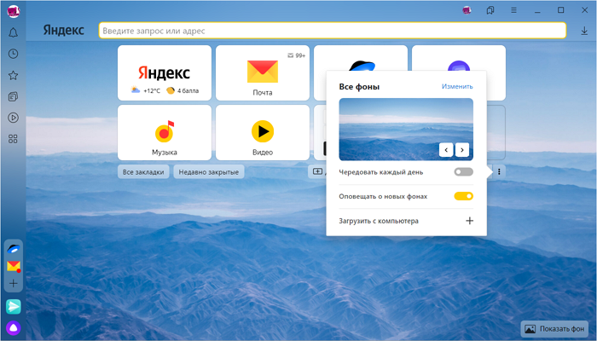The height and width of the screenshot is (341, 597).
Task: Open downloads arrow icon
Action: pos(584,31)
